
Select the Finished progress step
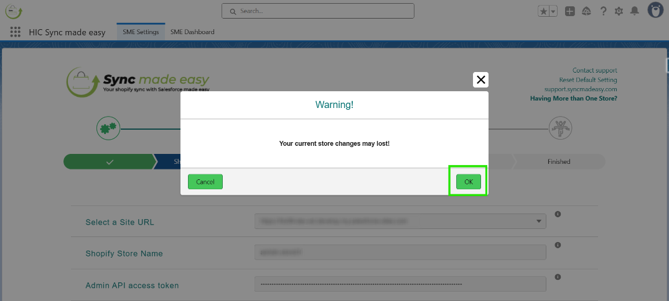559,162
